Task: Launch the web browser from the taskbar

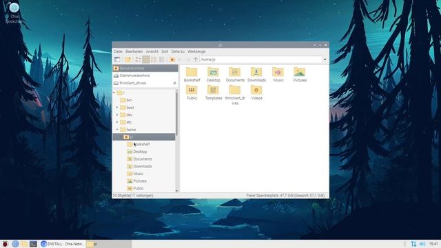Action: click(x=15, y=244)
